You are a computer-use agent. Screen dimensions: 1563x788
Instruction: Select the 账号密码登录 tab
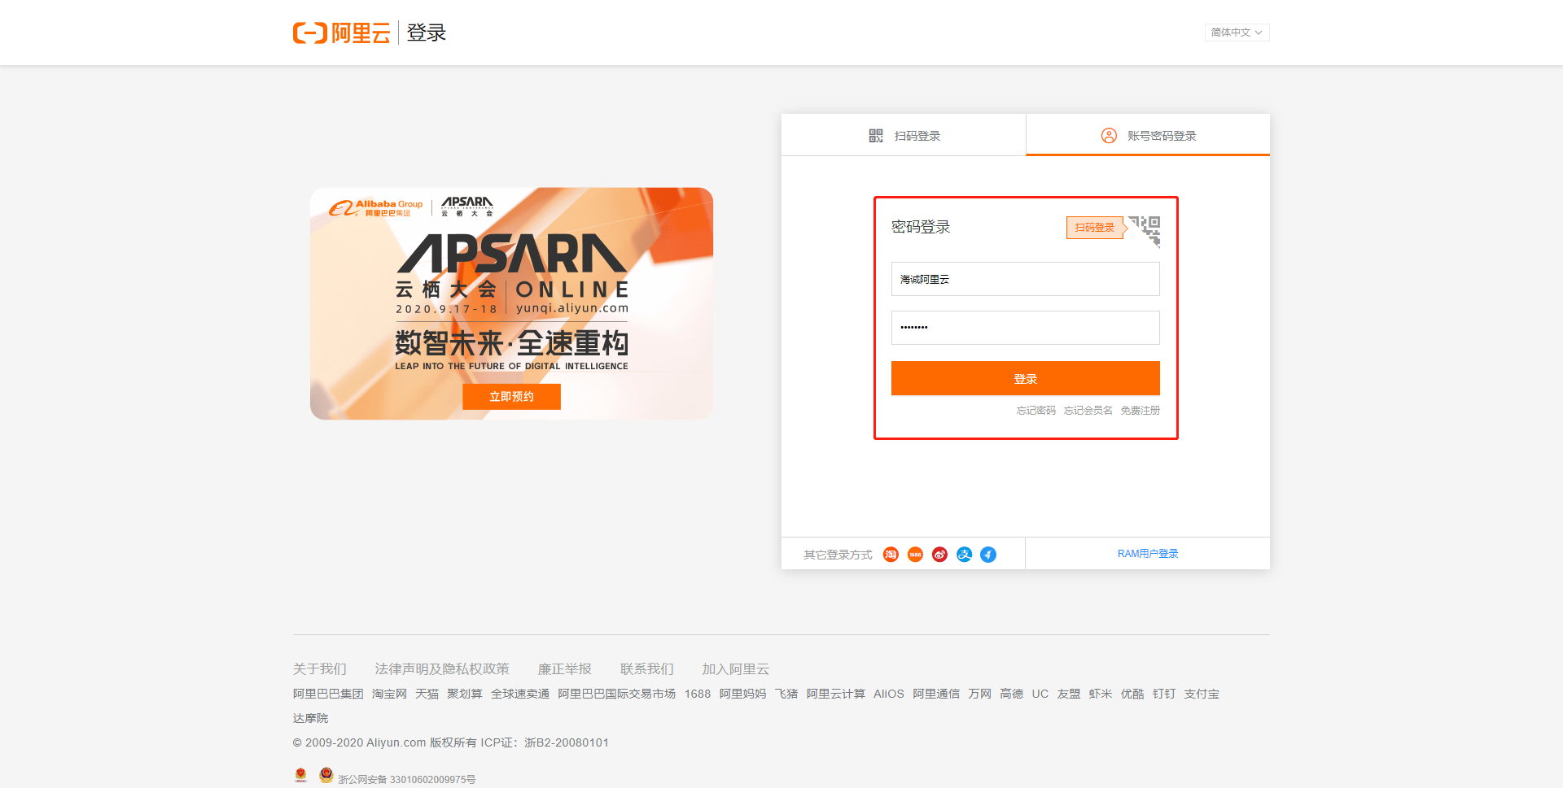coord(1148,135)
